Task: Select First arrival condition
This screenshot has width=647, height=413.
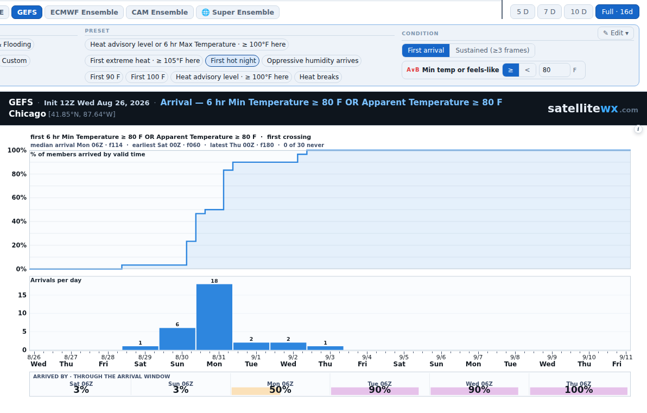Action: click(426, 50)
